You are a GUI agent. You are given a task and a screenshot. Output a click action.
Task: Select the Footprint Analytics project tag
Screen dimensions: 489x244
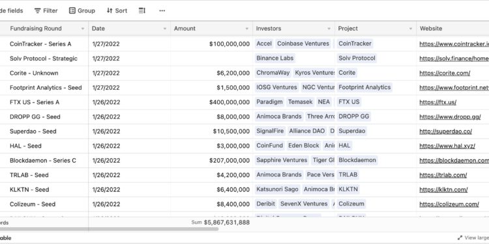click(x=364, y=87)
